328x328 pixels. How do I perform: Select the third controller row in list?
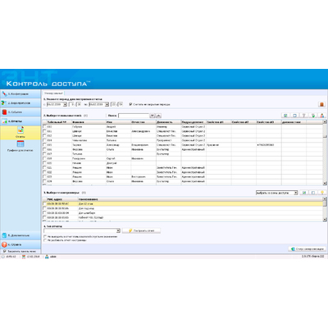pos(183,213)
